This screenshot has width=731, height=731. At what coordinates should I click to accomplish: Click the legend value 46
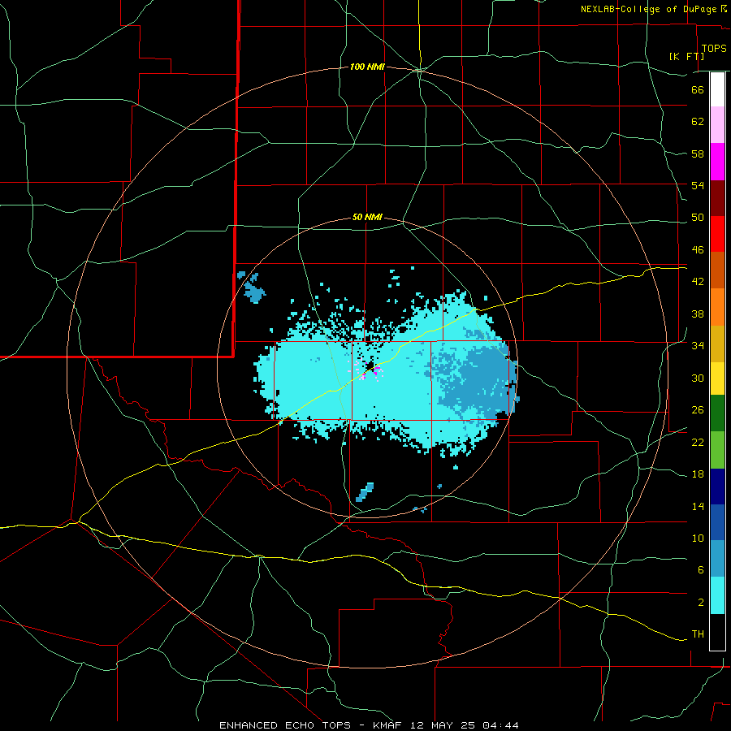pyautogui.click(x=698, y=250)
